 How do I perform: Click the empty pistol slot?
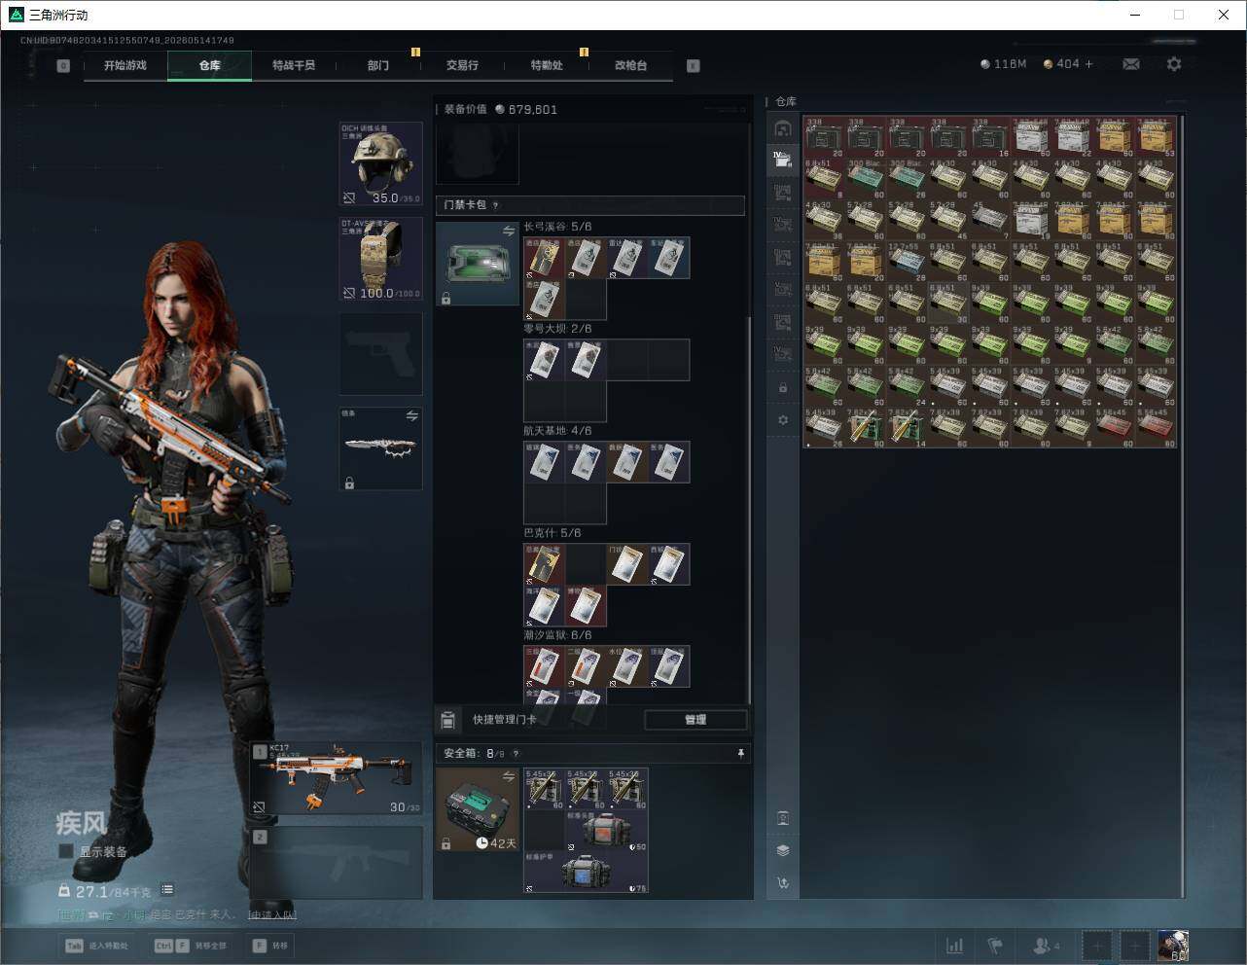[x=380, y=354]
